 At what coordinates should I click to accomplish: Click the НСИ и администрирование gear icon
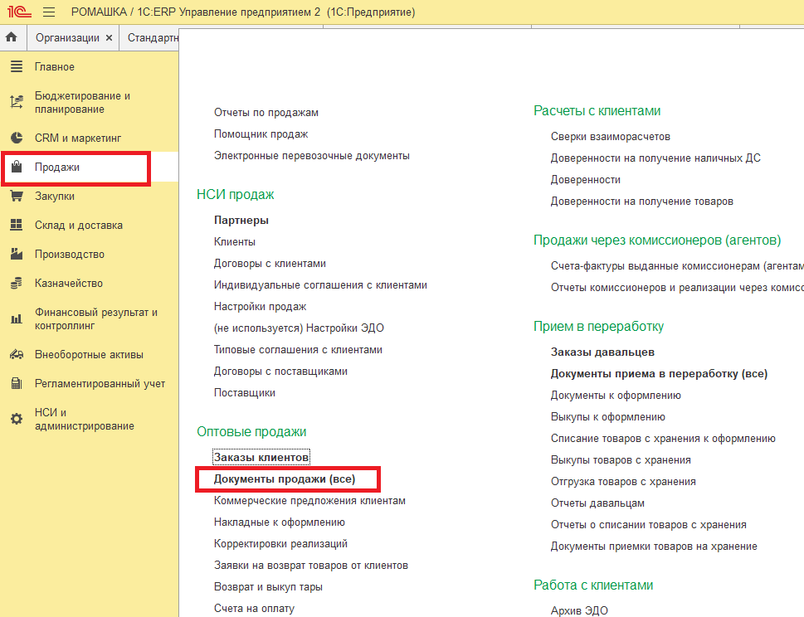click(17, 419)
